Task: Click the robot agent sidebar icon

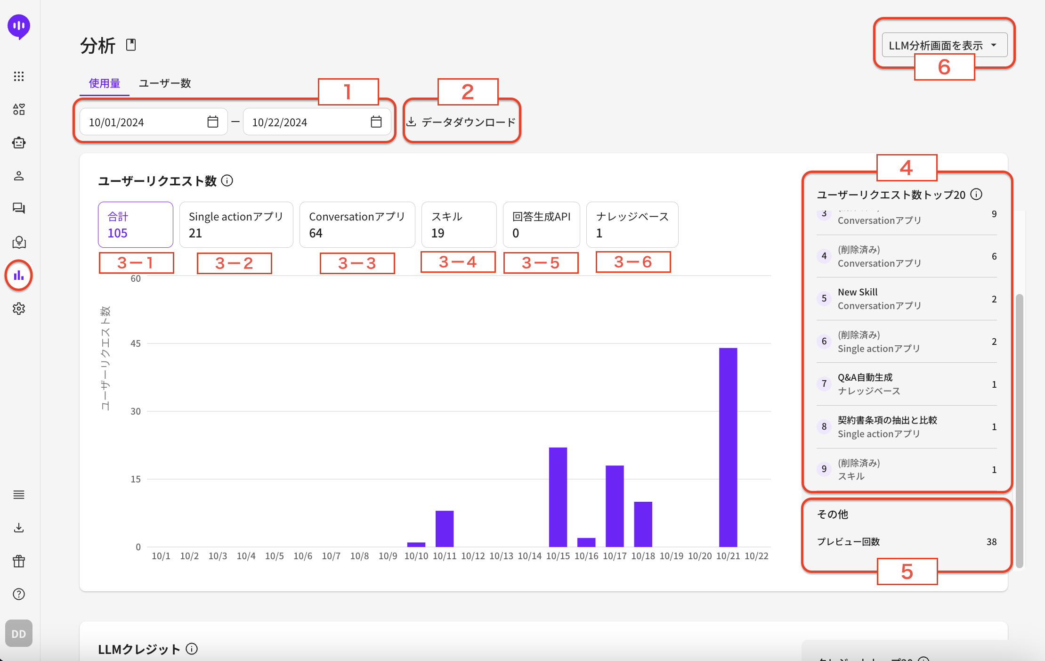Action: 19,143
